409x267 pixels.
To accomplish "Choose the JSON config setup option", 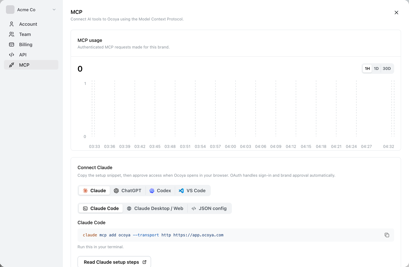I will pyautogui.click(x=209, y=208).
